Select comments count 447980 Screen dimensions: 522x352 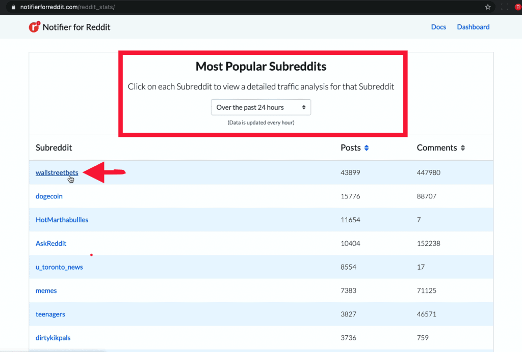click(x=428, y=172)
